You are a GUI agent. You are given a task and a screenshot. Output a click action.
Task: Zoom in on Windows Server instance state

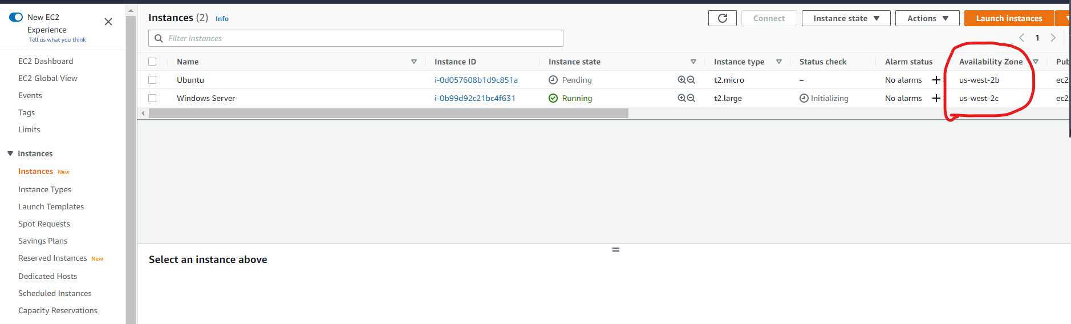[x=681, y=98]
